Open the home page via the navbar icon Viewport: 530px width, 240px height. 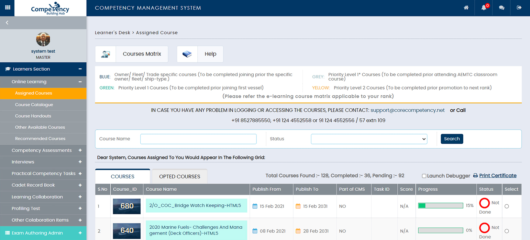coord(466,8)
